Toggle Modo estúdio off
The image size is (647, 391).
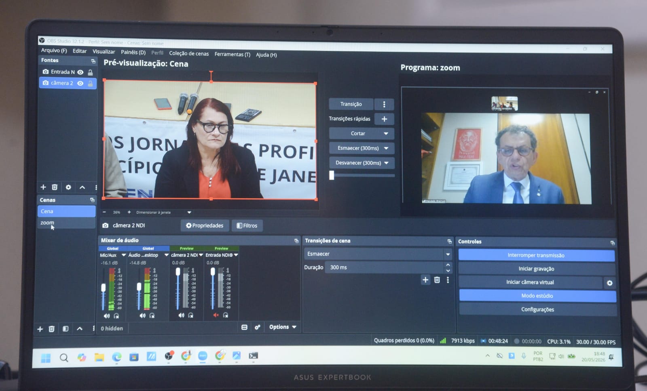click(x=537, y=296)
